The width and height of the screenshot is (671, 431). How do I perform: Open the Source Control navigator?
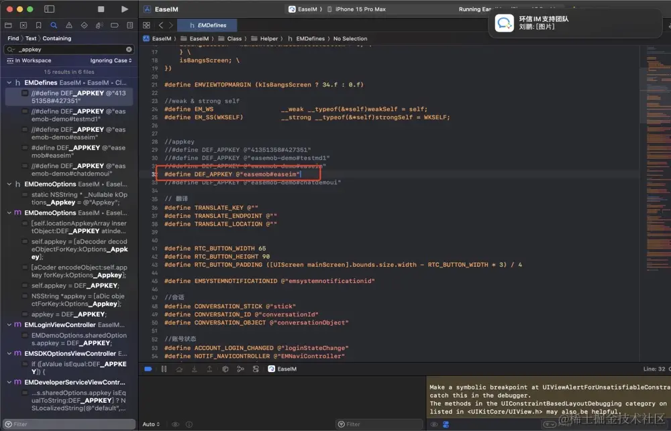(23, 25)
